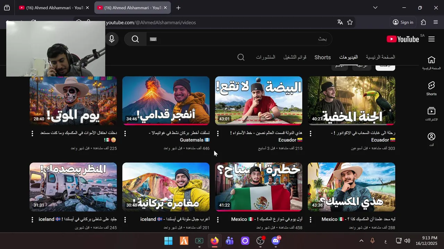Click the YouTube logo
Image resolution: width=444 pixels, height=249 pixels.
coord(403,39)
